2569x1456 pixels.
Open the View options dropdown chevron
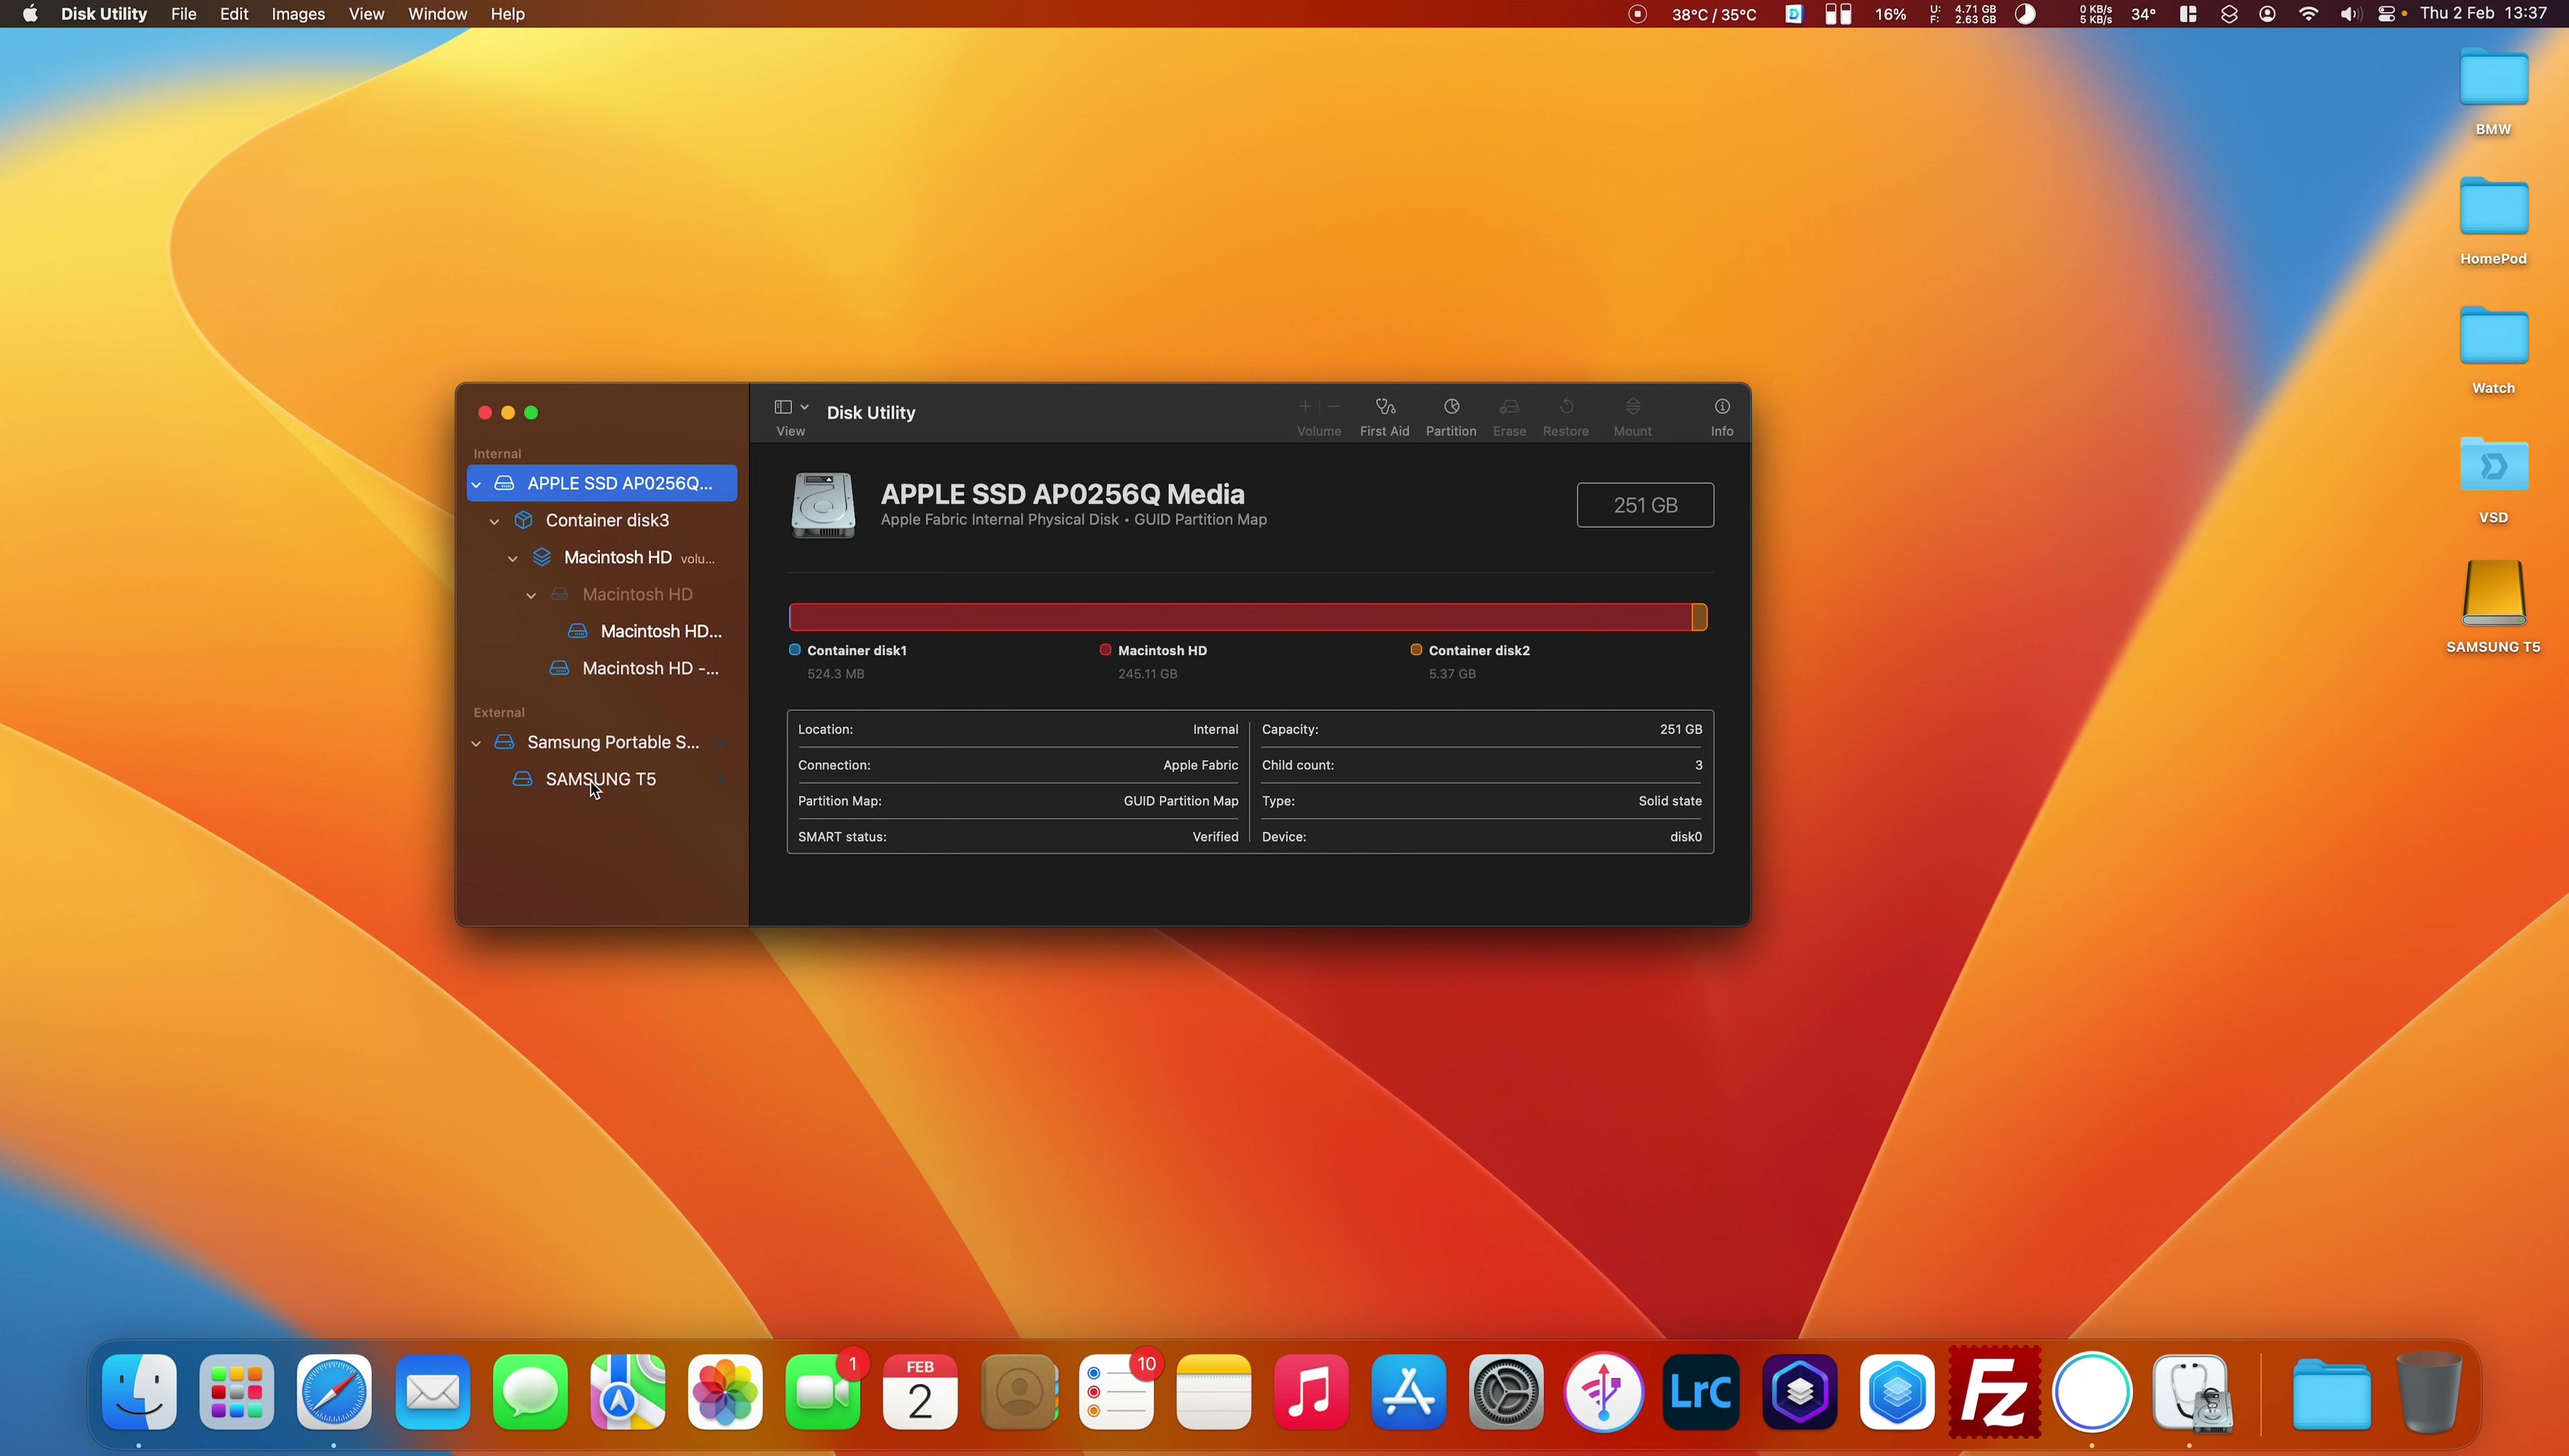click(x=805, y=407)
